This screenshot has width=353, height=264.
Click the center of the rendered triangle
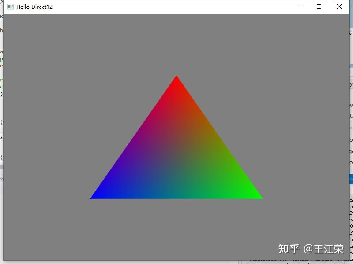click(x=176, y=158)
